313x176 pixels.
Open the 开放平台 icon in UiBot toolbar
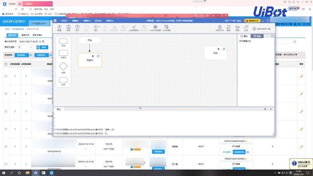coord(220,28)
